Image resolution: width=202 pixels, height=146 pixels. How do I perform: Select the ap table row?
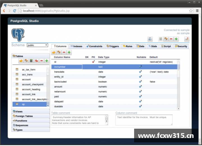click(29, 104)
